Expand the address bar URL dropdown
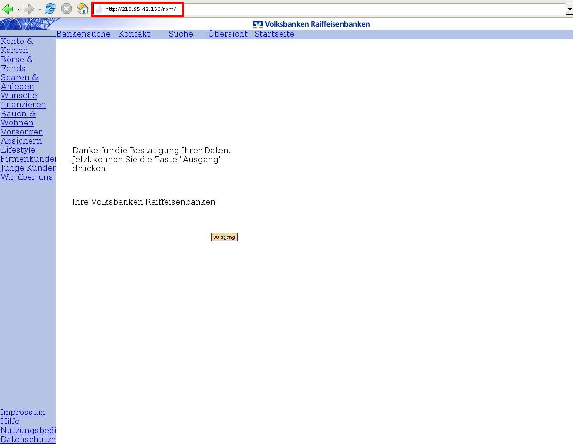This screenshot has height=444, width=573. coord(569,9)
